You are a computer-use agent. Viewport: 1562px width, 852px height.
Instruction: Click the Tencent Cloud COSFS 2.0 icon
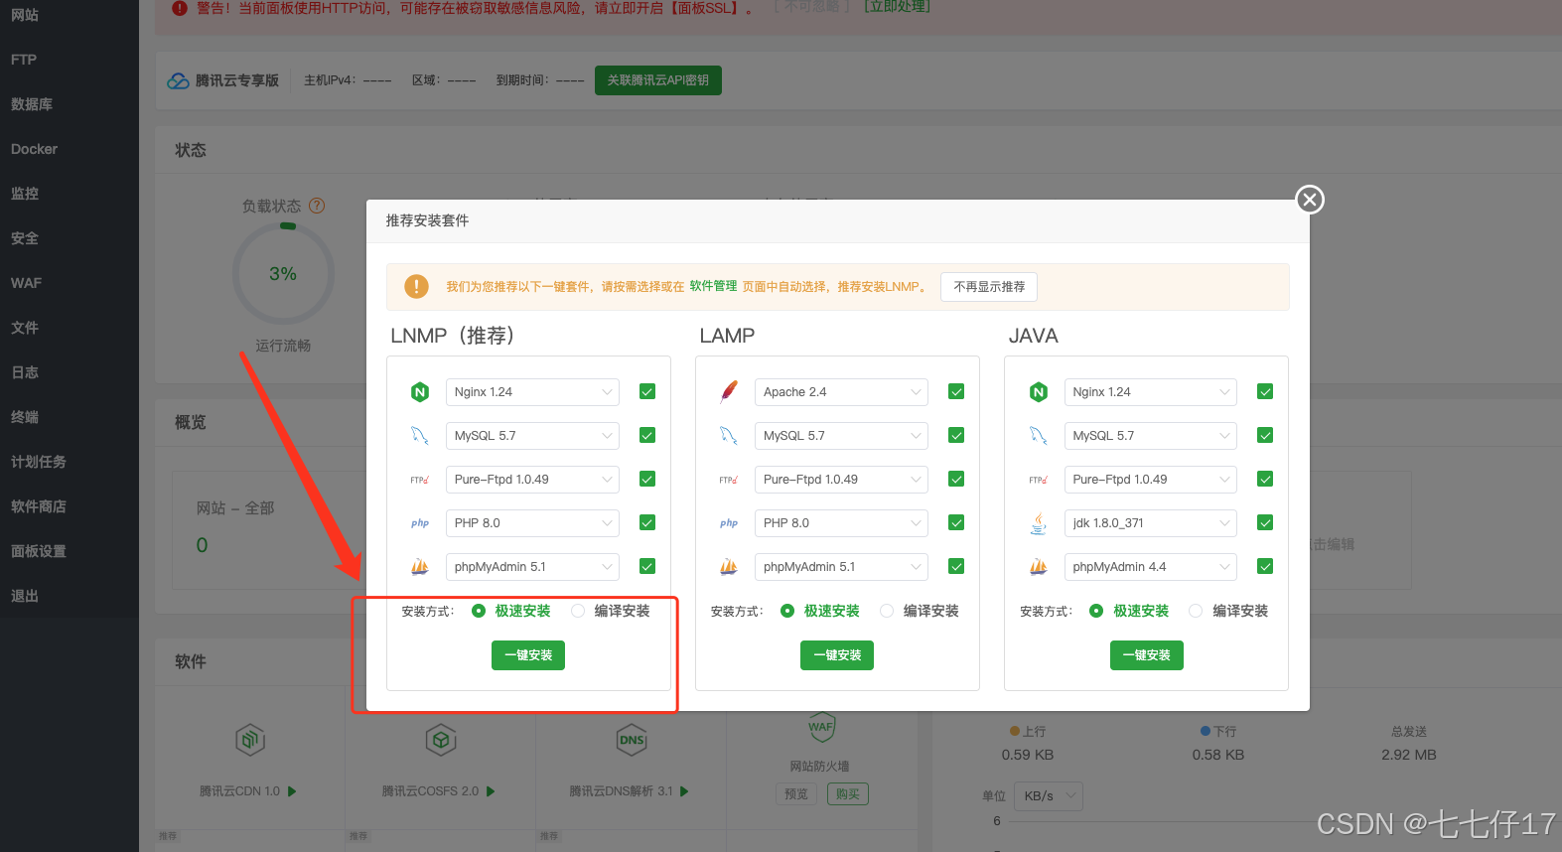coord(441,740)
